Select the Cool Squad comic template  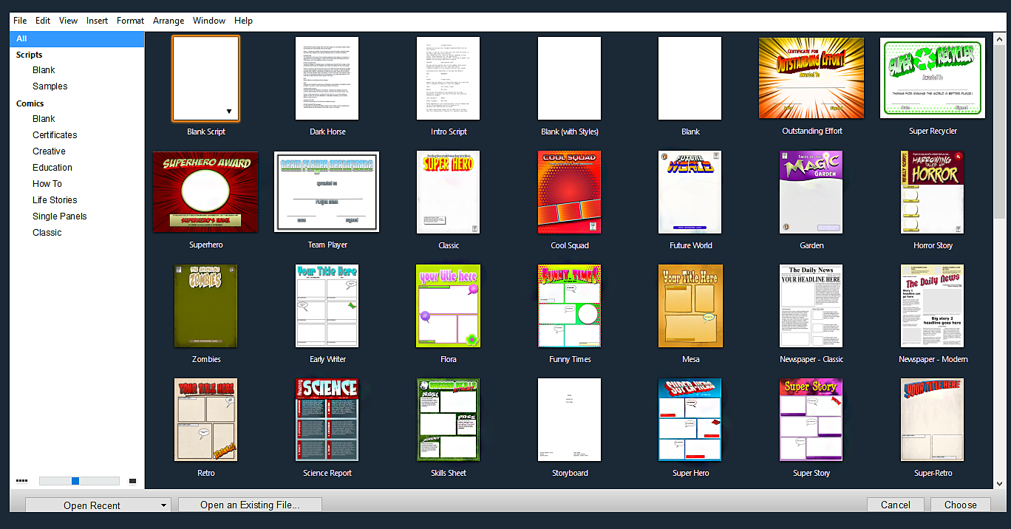pos(569,192)
